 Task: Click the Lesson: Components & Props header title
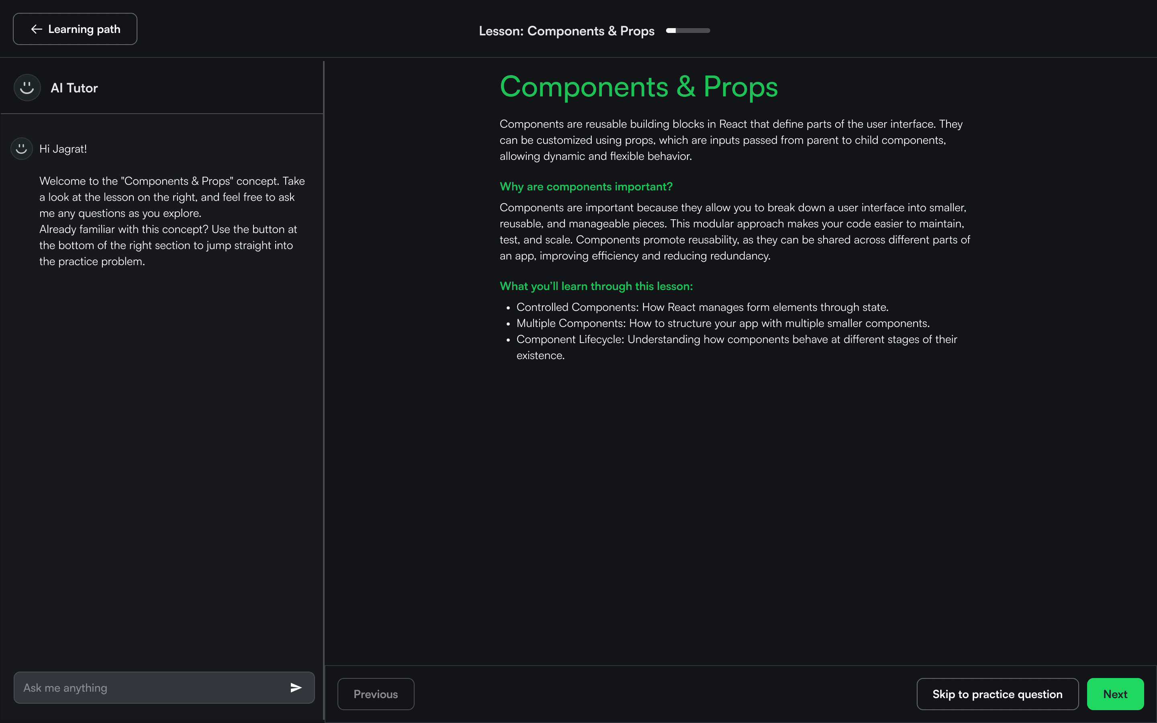[566, 31]
